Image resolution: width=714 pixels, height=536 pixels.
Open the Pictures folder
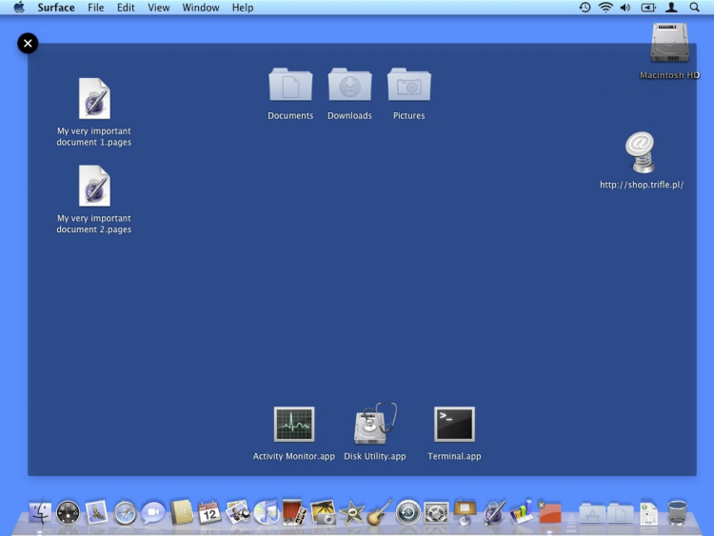tap(409, 86)
